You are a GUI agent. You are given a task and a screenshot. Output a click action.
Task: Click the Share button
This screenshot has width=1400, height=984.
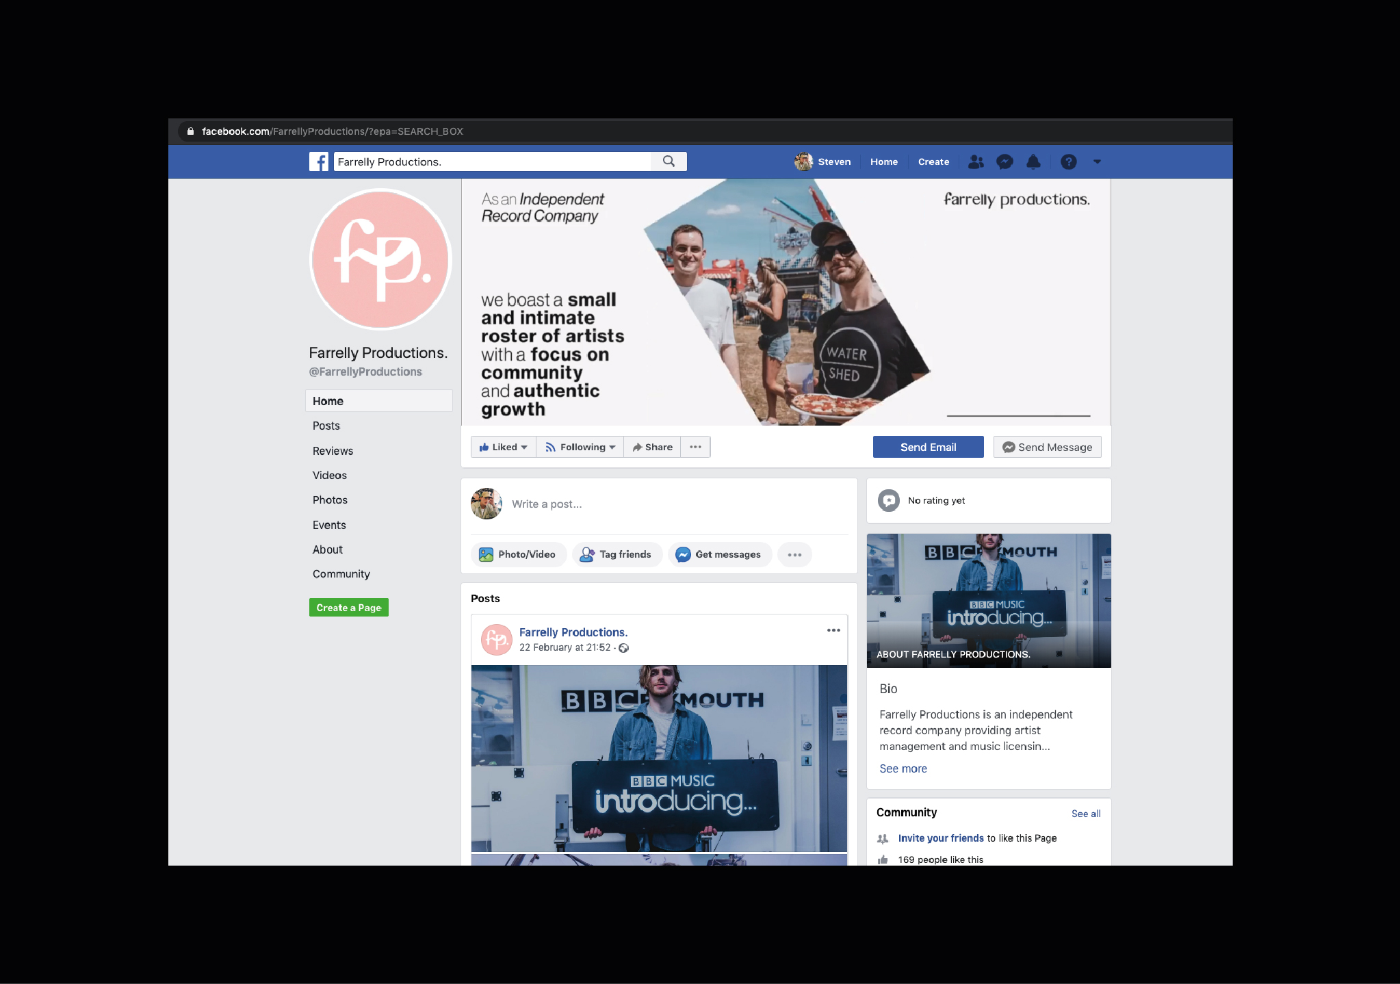pyautogui.click(x=653, y=447)
